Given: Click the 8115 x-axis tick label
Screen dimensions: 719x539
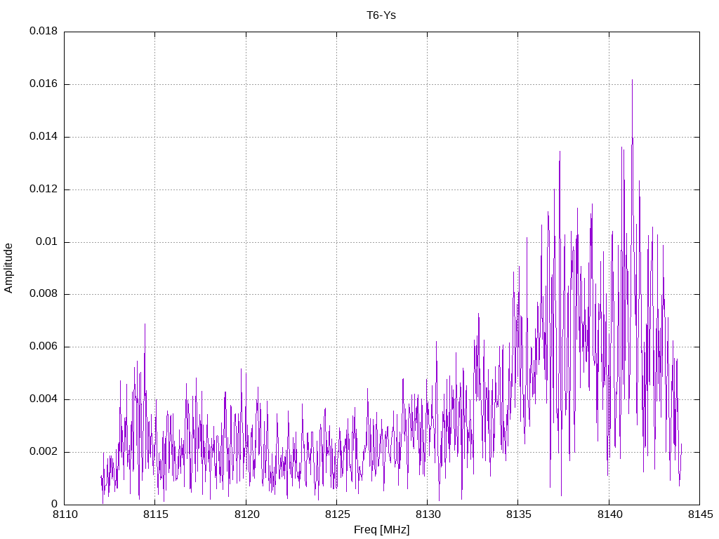Looking at the screenshot, I should point(155,514).
